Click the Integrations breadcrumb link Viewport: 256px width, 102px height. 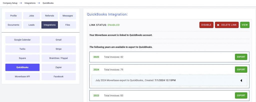pyautogui.click(x=29, y=3)
